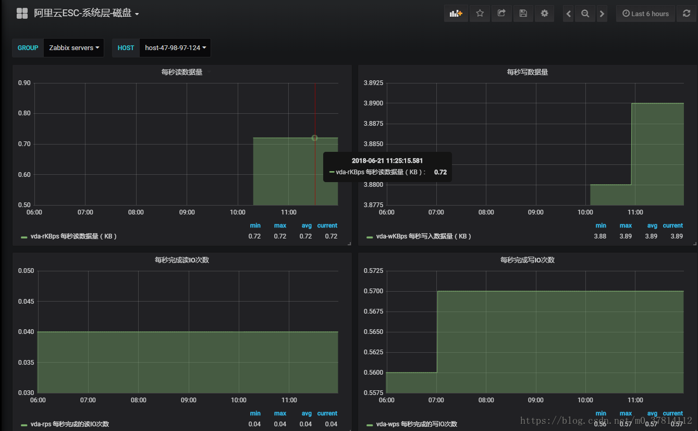698x431 pixels.
Task: Refresh the dashboard
Action: tap(686, 14)
